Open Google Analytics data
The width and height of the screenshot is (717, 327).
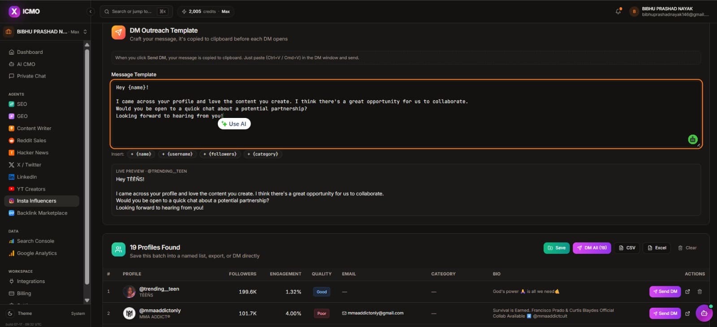coord(37,253)
